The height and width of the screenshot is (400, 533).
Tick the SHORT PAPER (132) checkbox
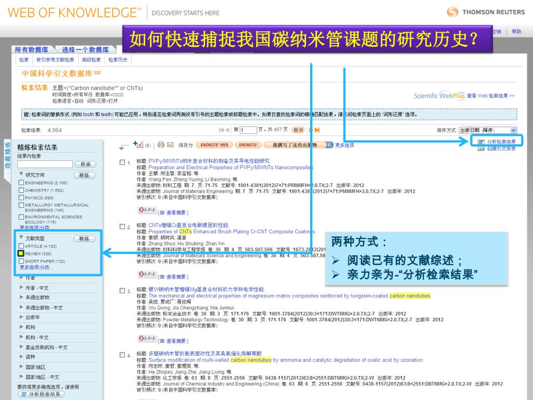pyautogui.click(x=21, y=261)
